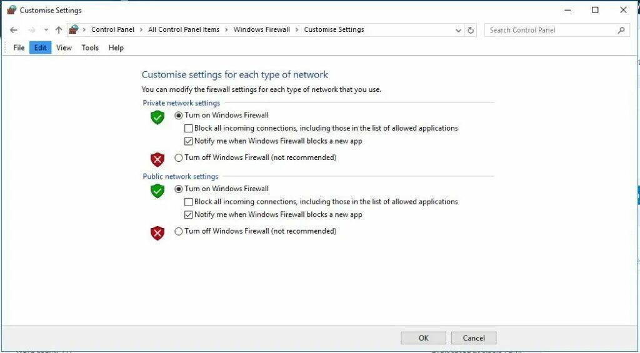The width and height of the screenshot is (640, 353).
Task: Click the firewall icon in the address bar
Action: coord(74,29)
